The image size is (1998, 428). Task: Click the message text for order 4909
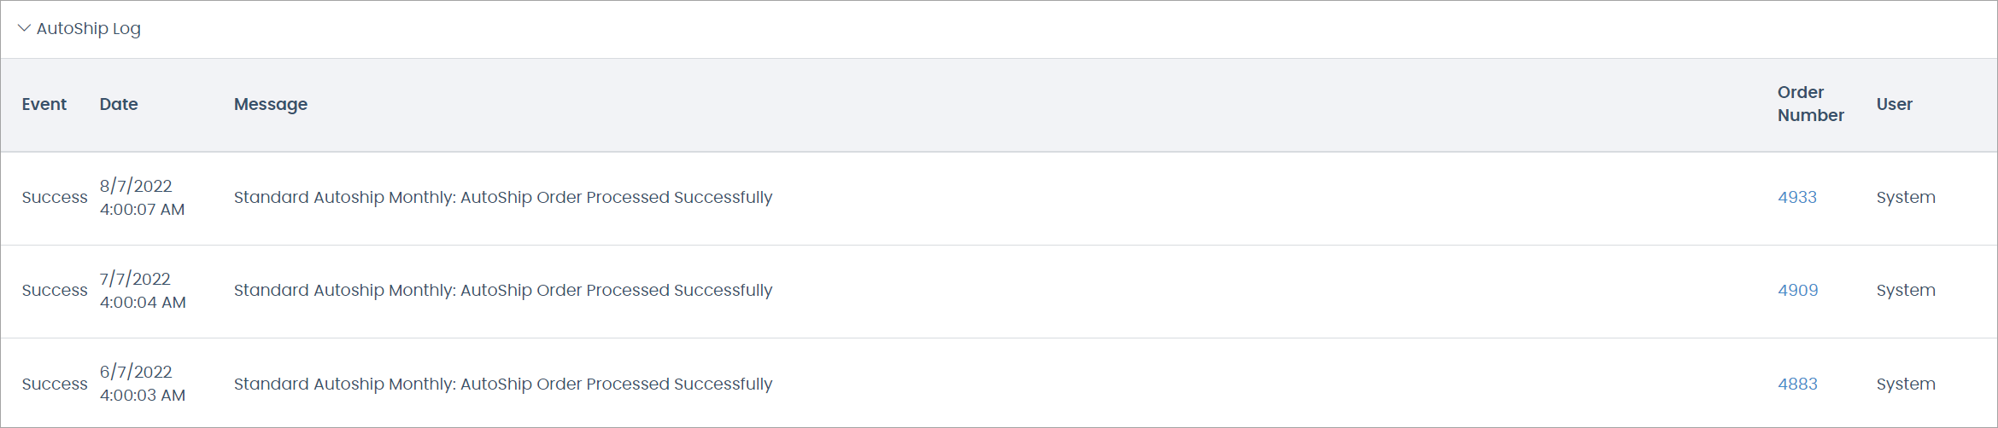pyautogui.click(x=502, y=290)
